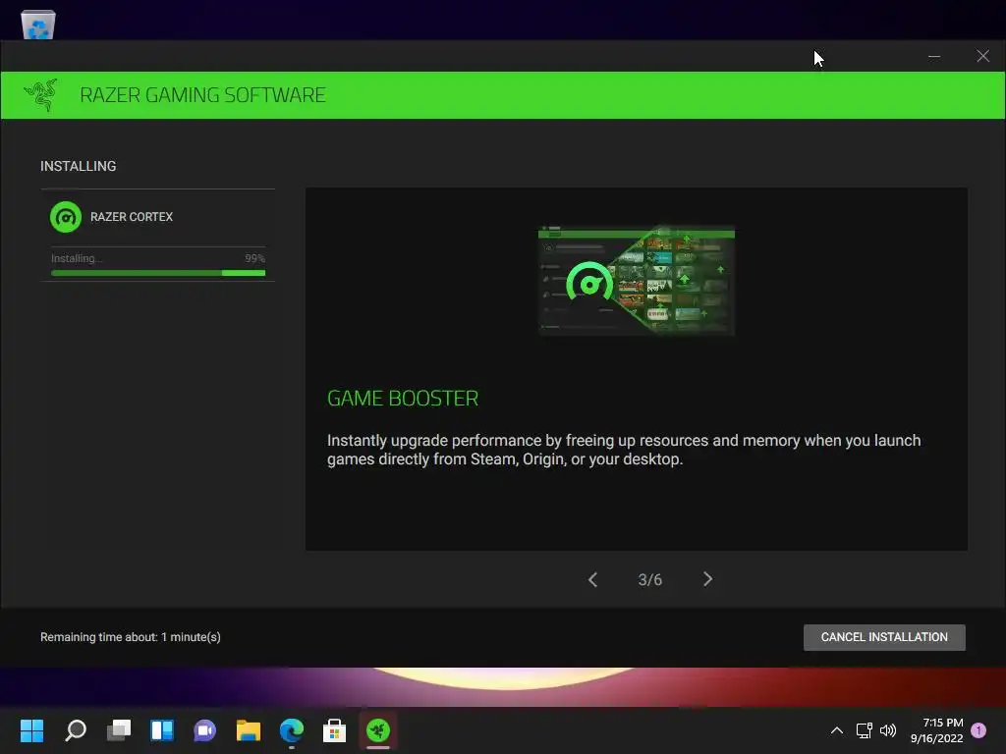Select the Razer Cortex speedometer icon
Viewport: 1006px width, 754px height.
[x=66, y=217]
